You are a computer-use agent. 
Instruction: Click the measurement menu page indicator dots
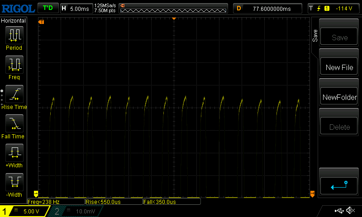pyautogui.click(x=2, y=98)
